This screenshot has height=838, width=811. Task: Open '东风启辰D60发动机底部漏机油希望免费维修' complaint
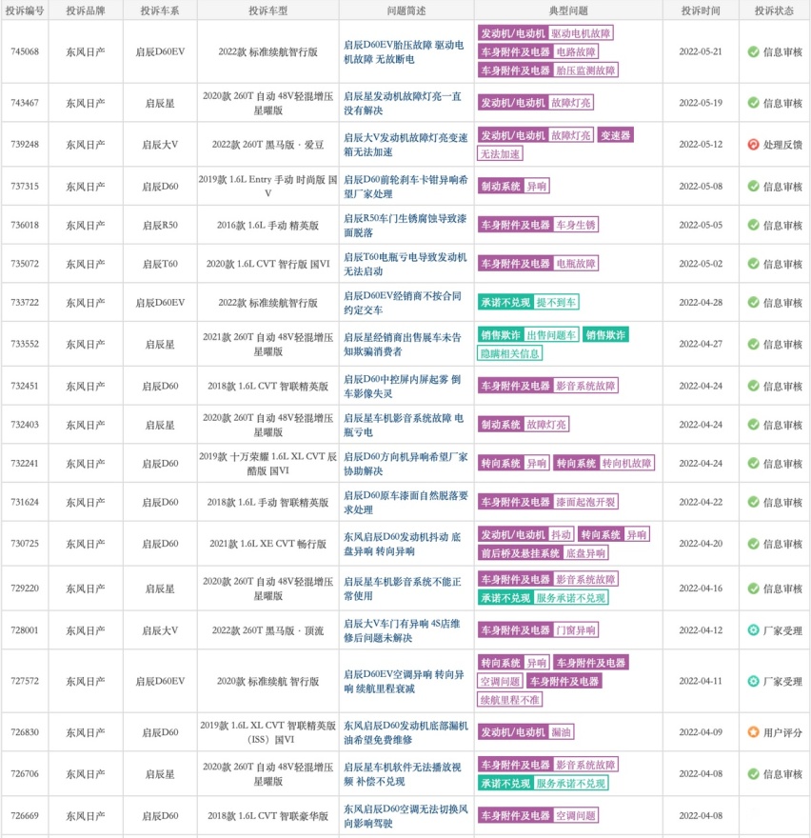[406, 732]
